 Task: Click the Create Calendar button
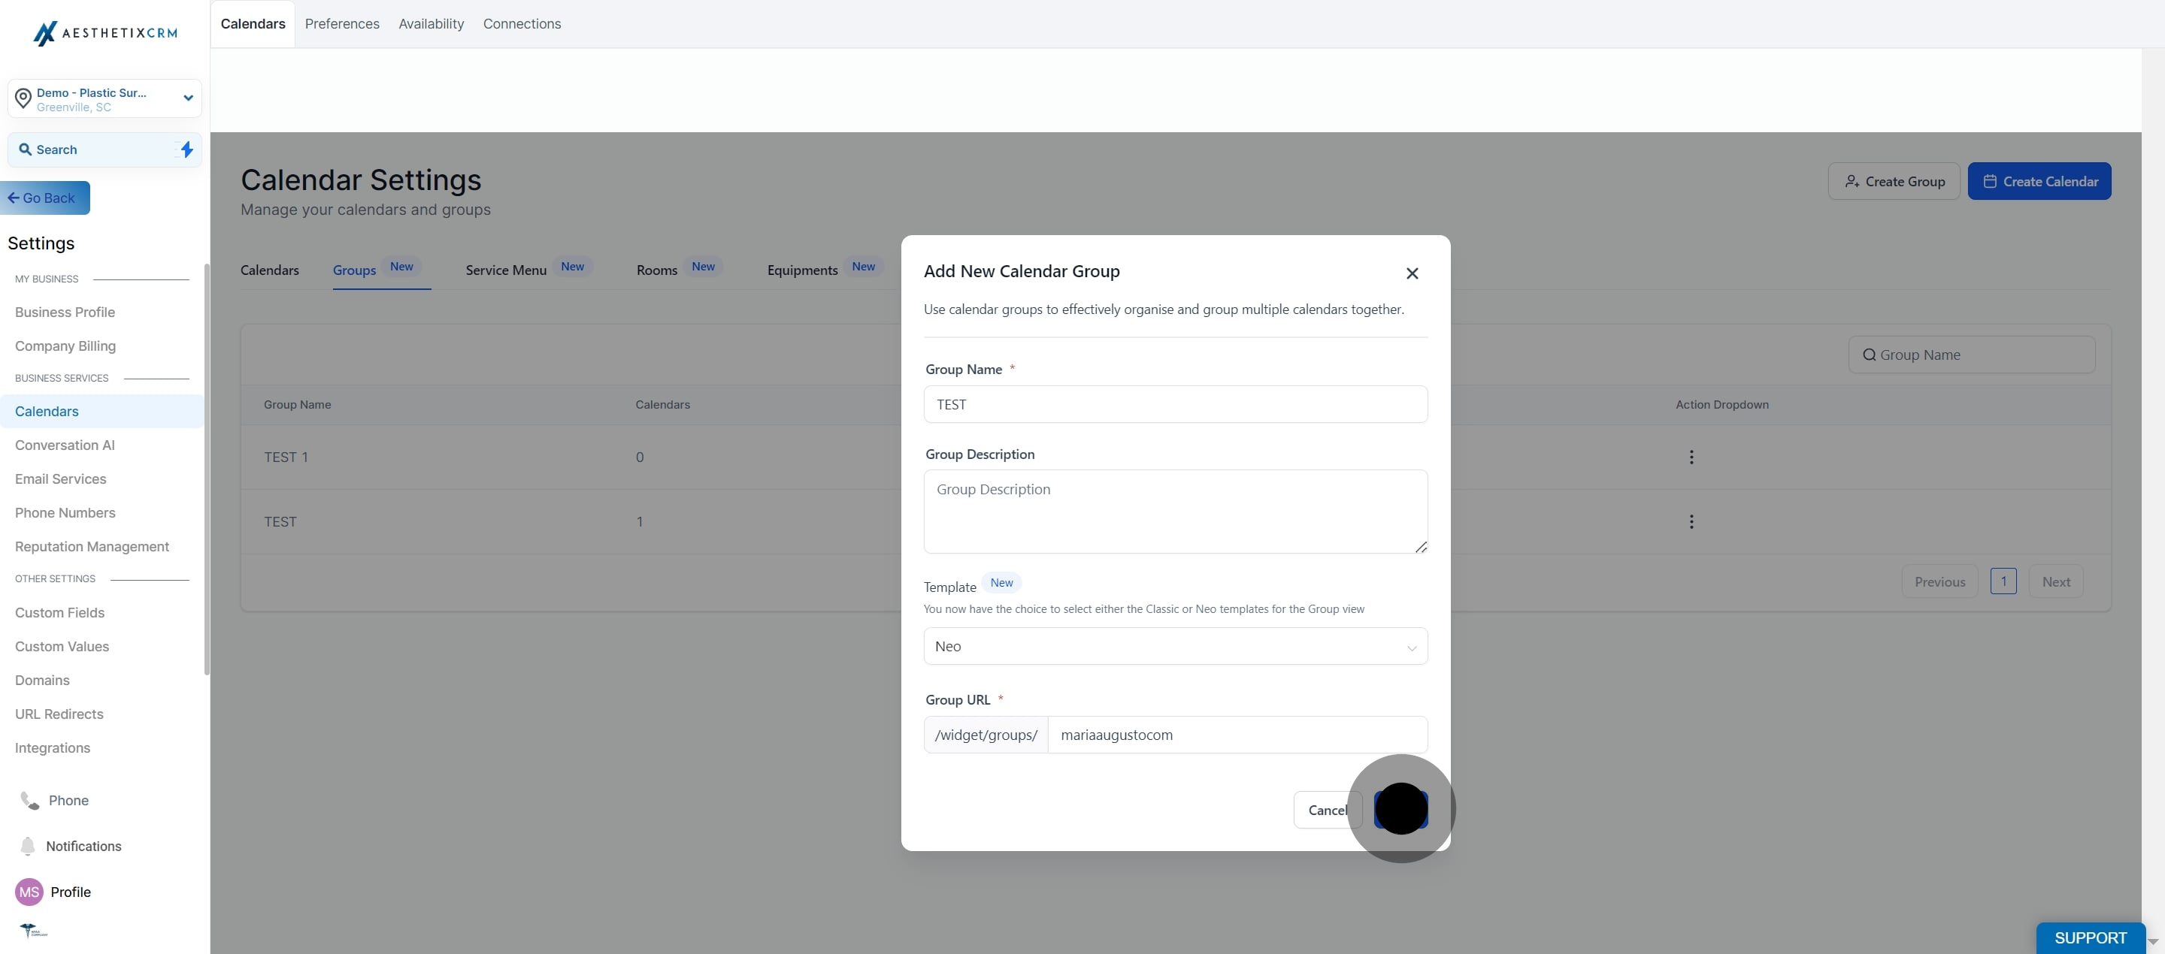[2038, 181]
